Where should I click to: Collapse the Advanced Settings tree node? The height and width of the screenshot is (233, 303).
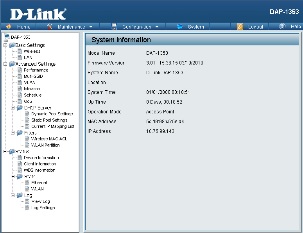pyautogui.click(x=5, y=64)
